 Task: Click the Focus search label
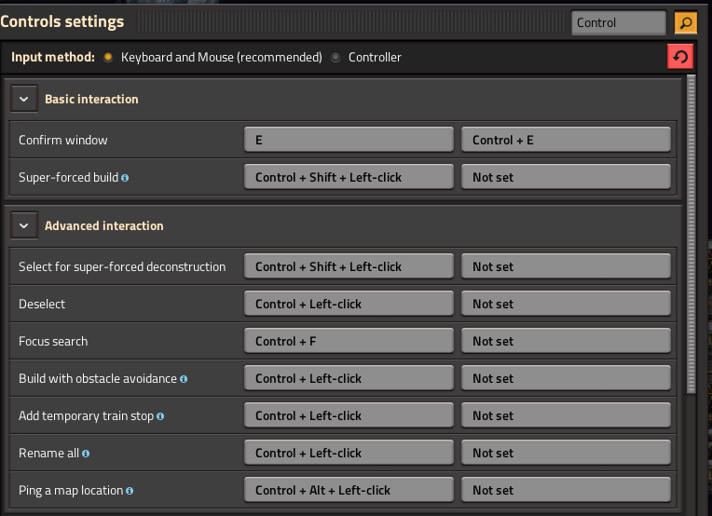[53, 341]
